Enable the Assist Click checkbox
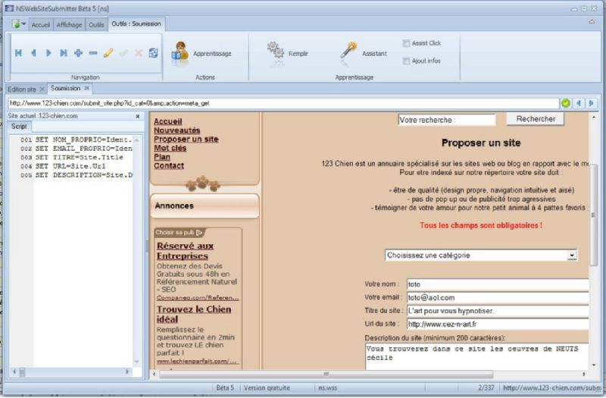This screenshot has width=606, height=398. tap(407, 44)
